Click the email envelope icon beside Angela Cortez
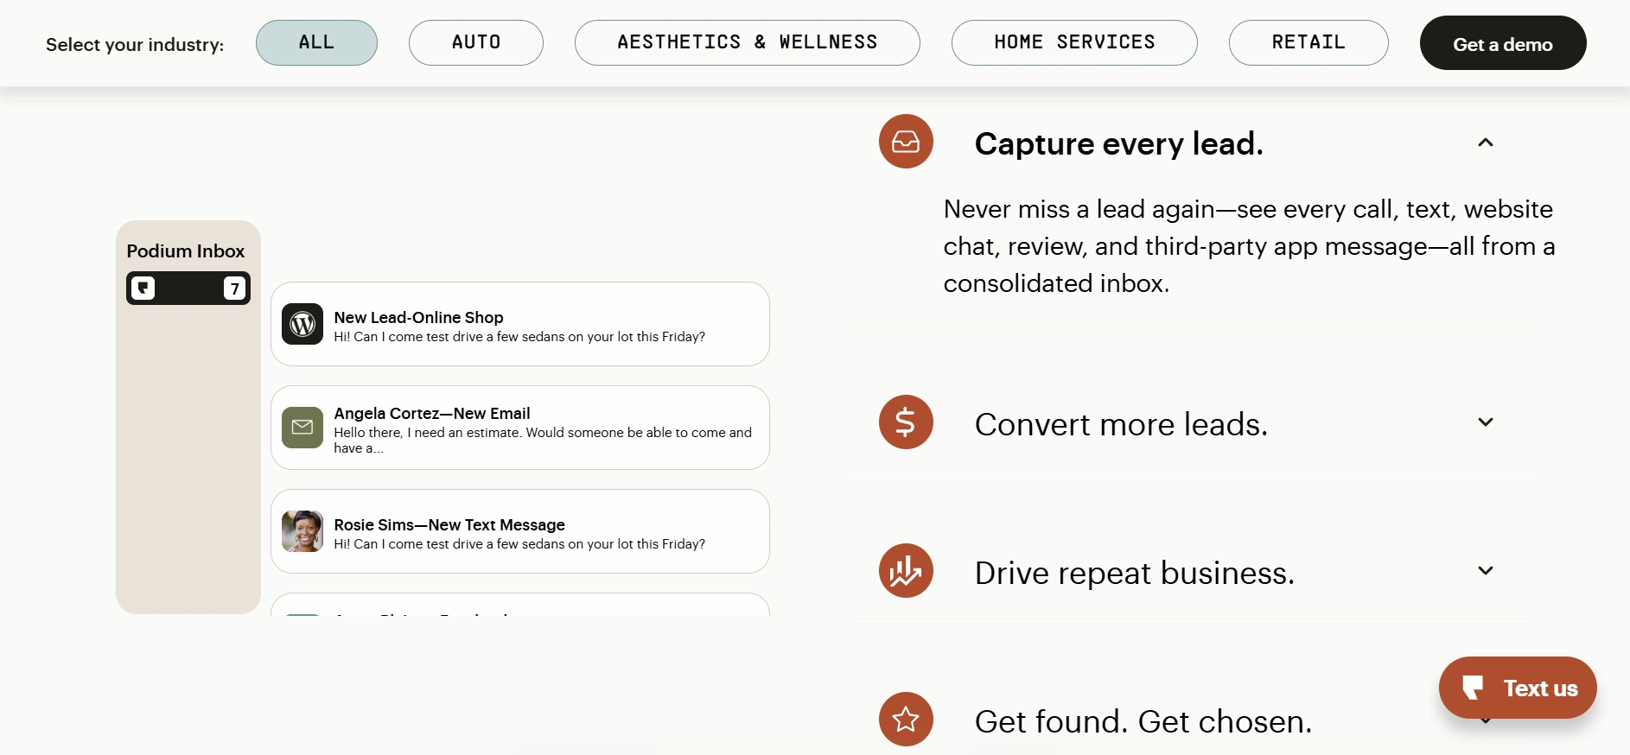1630x755 pixels. coord(302,428)
